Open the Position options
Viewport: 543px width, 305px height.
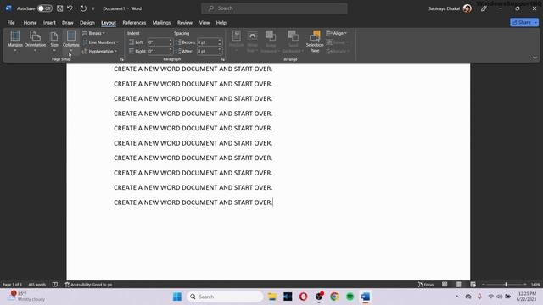tap(237, 42)
